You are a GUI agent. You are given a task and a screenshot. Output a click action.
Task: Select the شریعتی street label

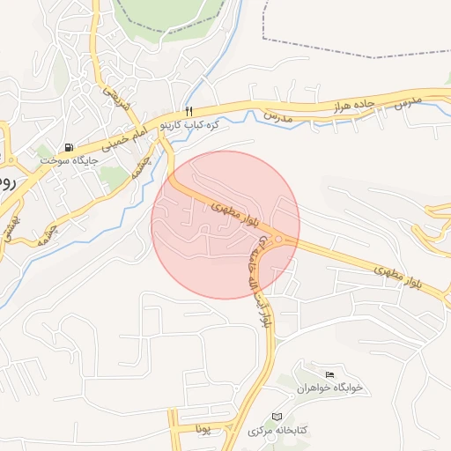[x=116, y=99]
